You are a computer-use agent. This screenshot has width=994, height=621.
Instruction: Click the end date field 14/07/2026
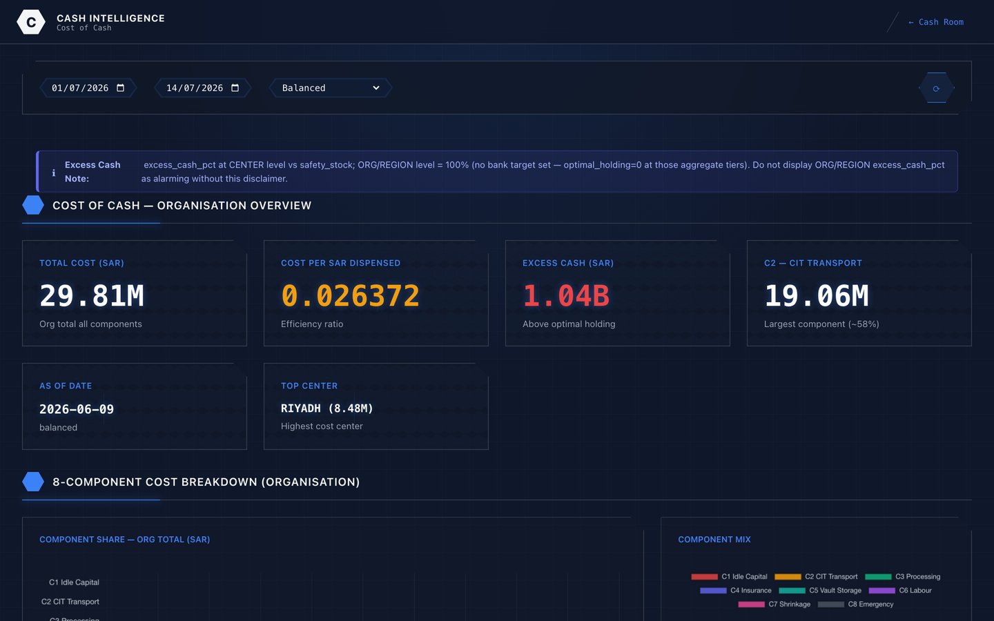pyautogui.click(x=203, y=88)
